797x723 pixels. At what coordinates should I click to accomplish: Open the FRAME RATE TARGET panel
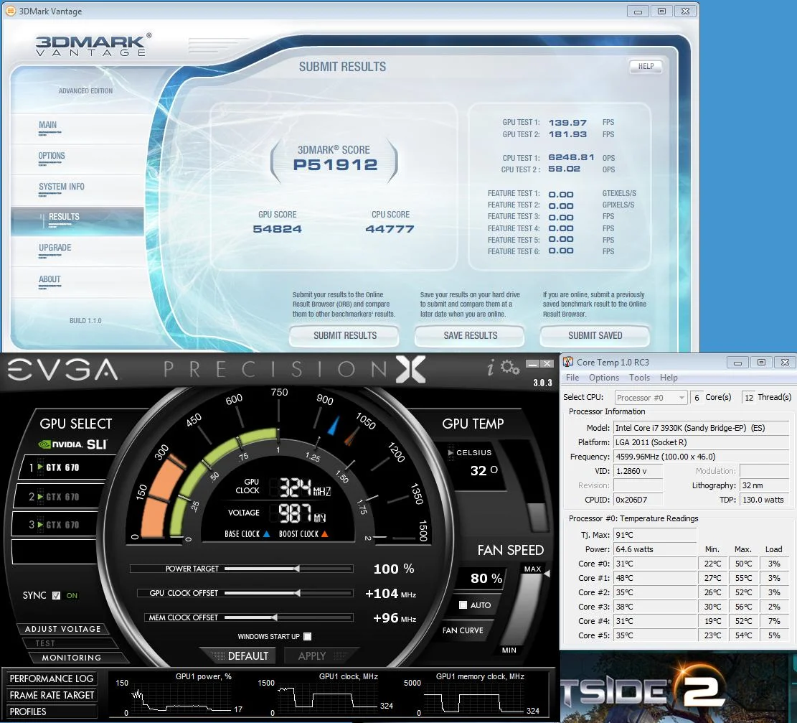(52, 695)
